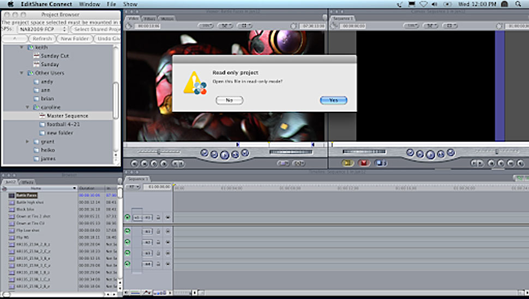The image size is (529, 299).
Task: Open the Name column dropdown arrow in Browser
Action: (x=74, y=188)
